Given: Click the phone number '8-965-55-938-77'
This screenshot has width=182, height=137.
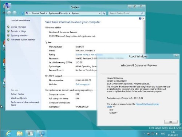Looking at the screenshot, I should point(83,81).
